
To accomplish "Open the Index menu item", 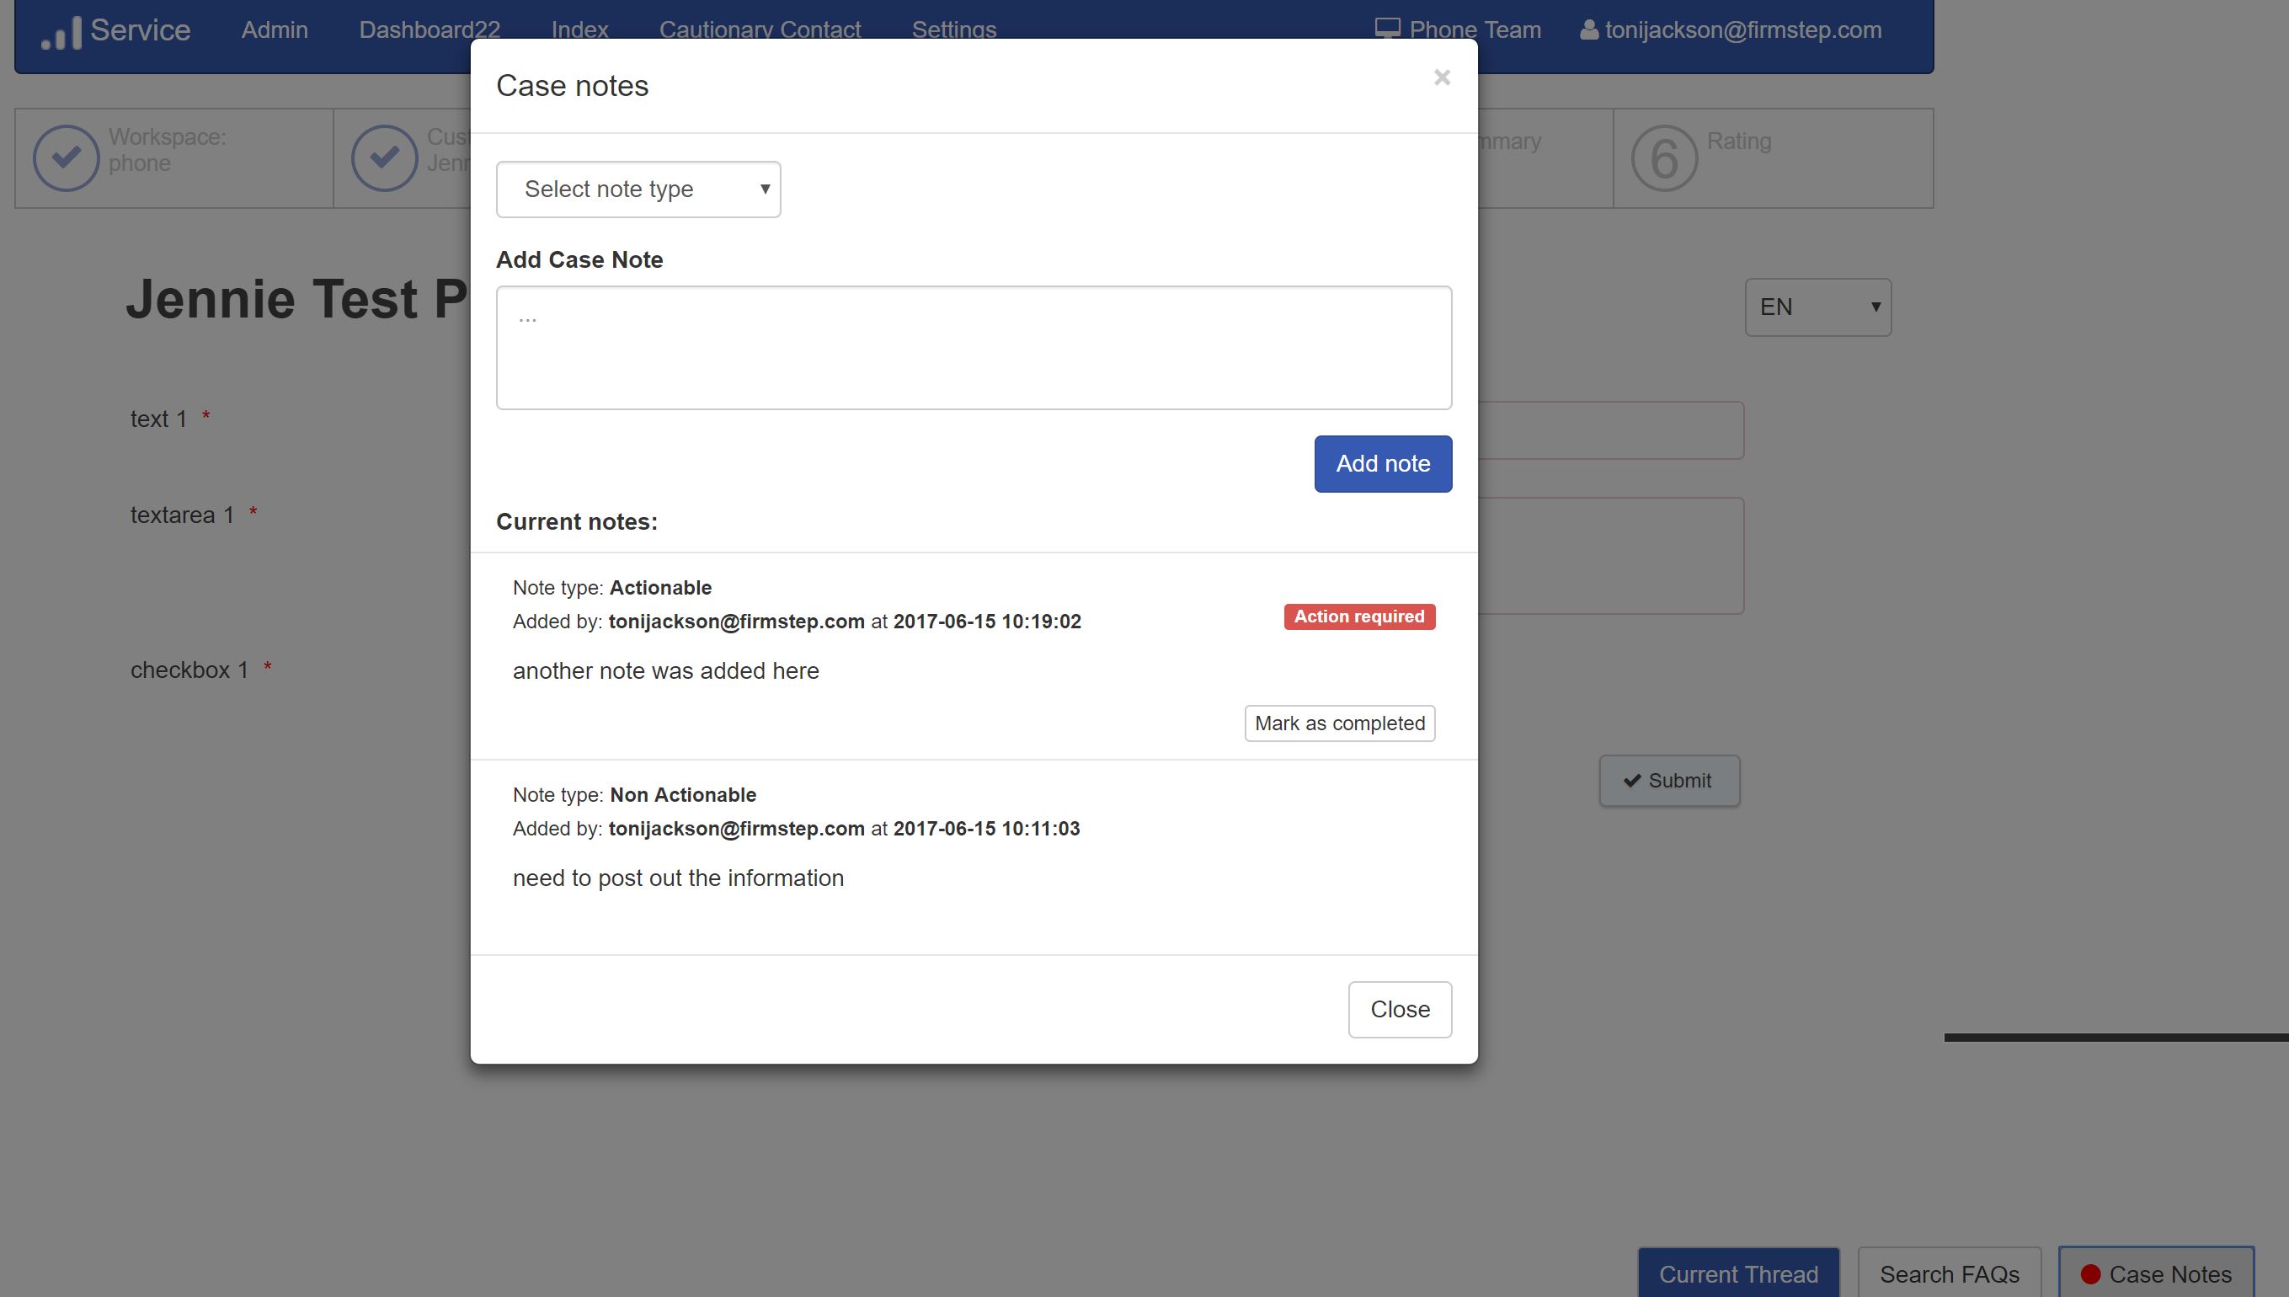I will (x=579, y=29).
